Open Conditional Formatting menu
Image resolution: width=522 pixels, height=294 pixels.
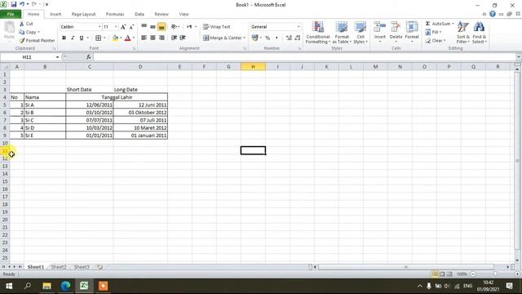coord(318,33)
